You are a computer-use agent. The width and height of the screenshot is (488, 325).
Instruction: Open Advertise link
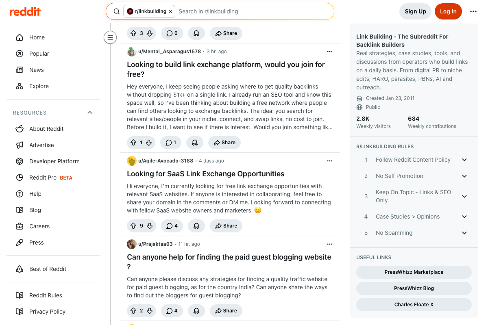[53, 145]
